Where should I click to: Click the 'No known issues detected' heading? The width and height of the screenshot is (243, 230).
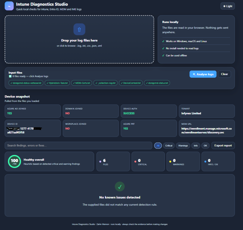pos(120,198)
